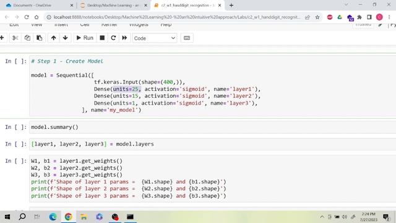
Task: Select the model.summary() cell
Action: click(213, 127)
